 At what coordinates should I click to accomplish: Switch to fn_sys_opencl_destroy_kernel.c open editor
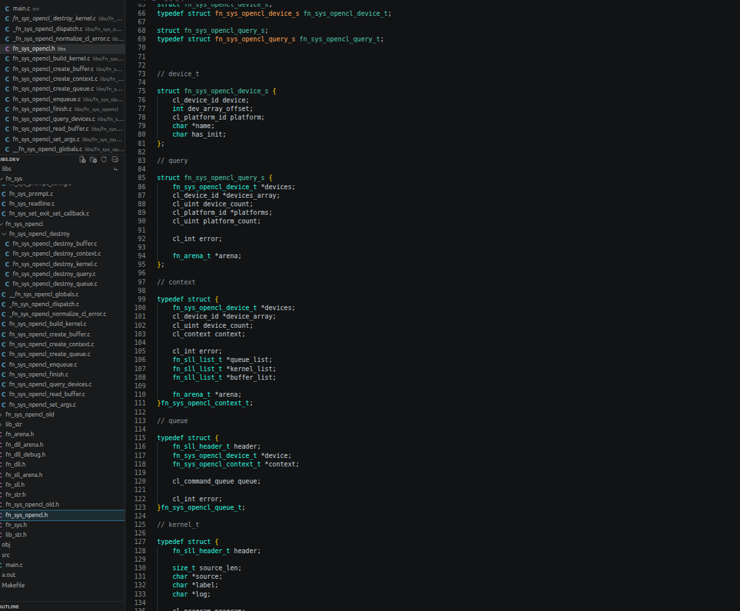point(62,18)
